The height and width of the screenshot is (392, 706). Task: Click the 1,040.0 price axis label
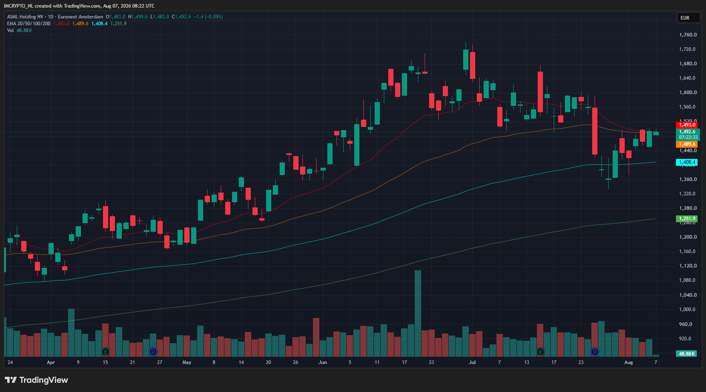tap(688, 295)
